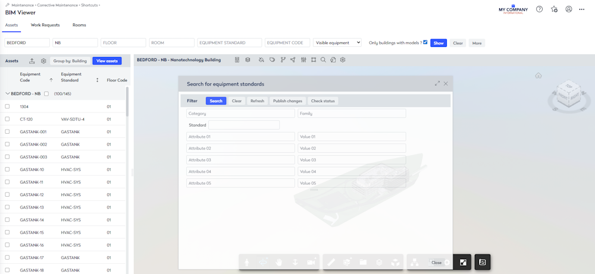
Task: Click the connected nodes share icon
Action: (293, 60)
